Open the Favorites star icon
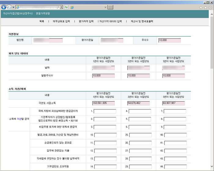 205,8
